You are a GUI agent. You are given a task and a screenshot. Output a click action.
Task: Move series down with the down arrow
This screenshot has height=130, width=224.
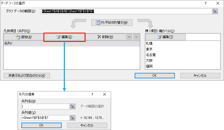click(136, 37)
